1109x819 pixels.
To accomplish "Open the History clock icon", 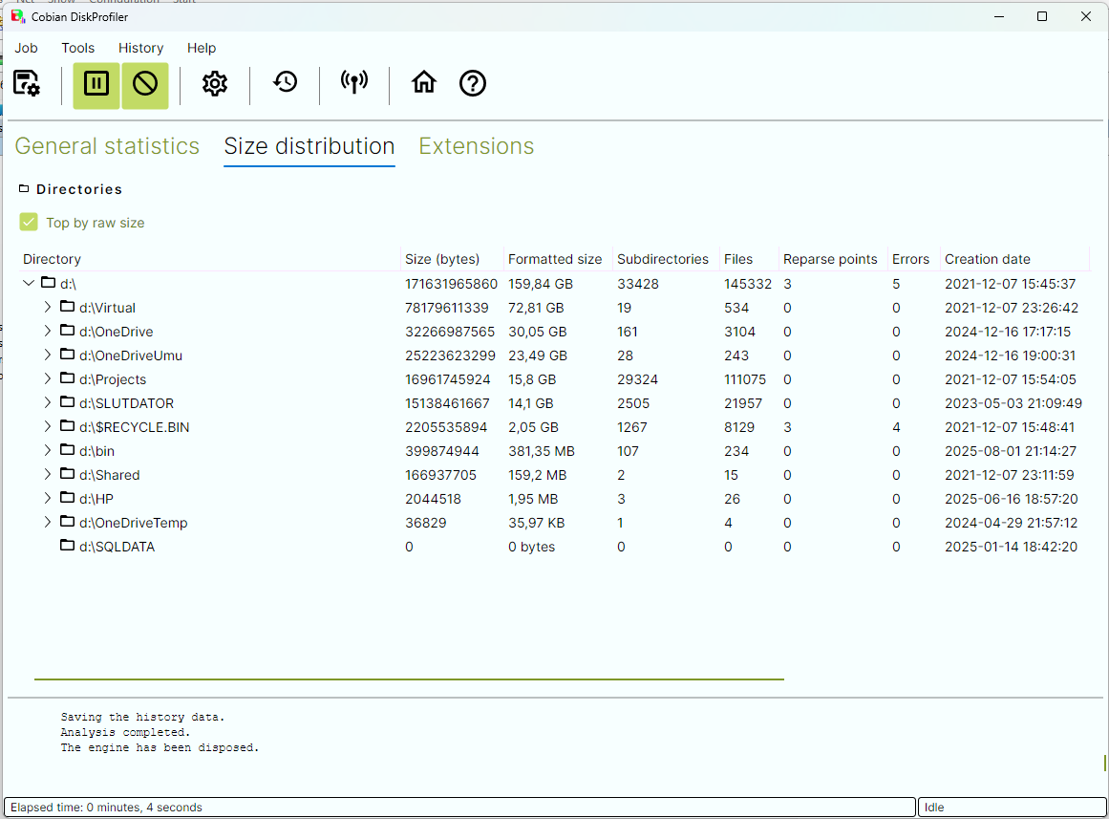I will 285,83.
